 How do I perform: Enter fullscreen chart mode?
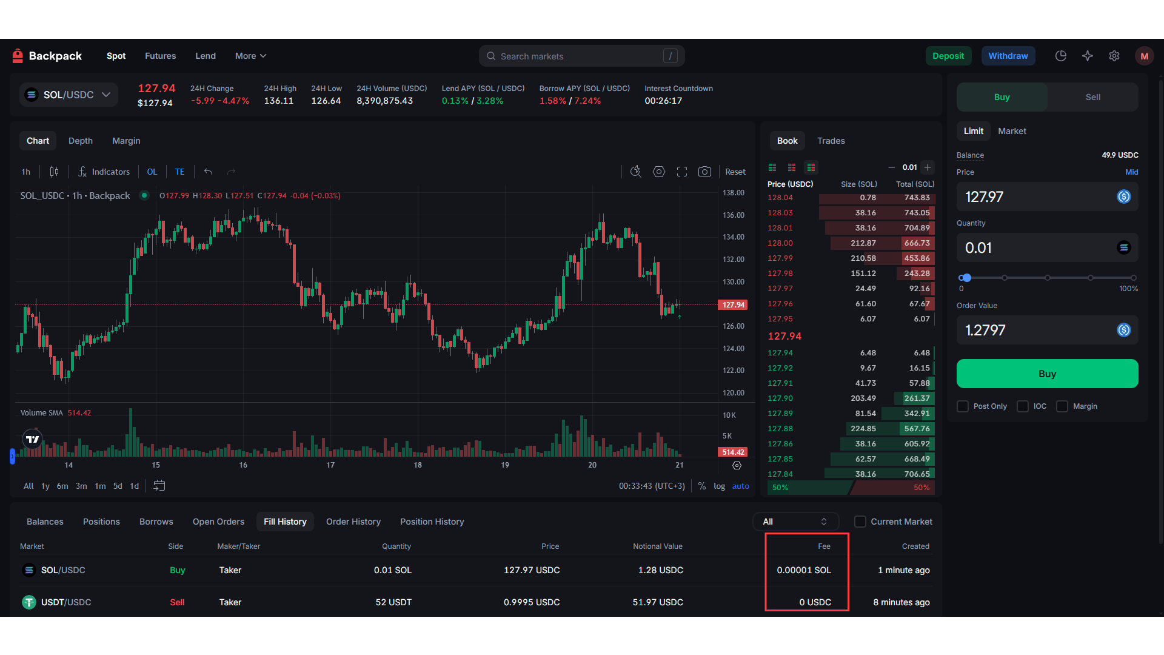682,172
